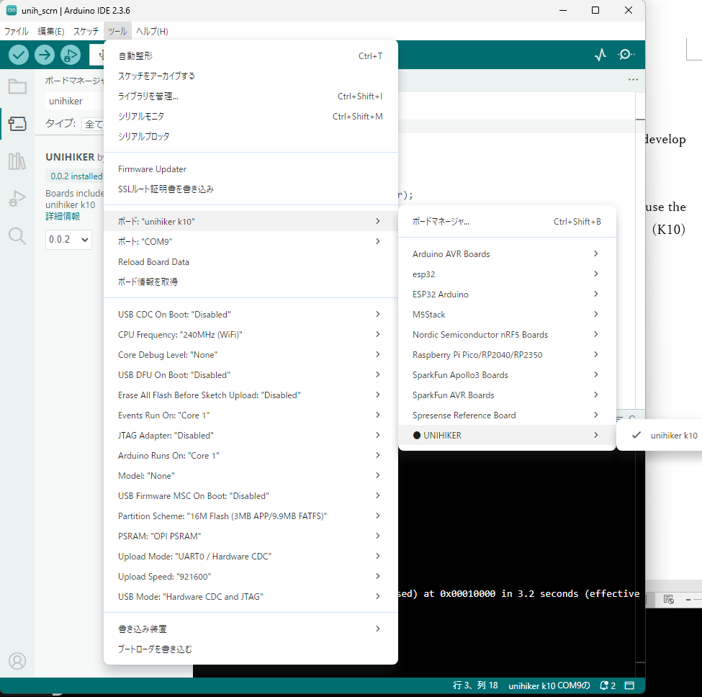Open Library Manager books icon in sidebar
Screen dimensions: 702x697
tap(17, 161)
